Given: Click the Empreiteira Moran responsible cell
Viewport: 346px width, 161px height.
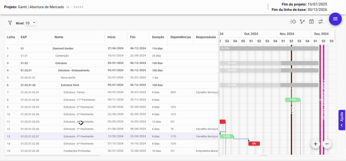Looking at the screenshot, I should click(206, 151).
